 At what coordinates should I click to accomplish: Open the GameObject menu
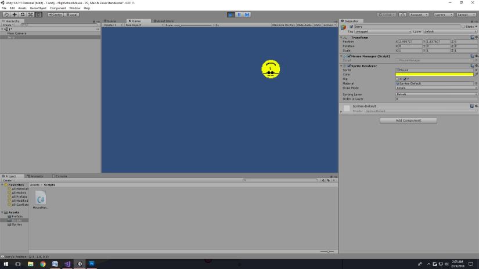click(38, 8)
